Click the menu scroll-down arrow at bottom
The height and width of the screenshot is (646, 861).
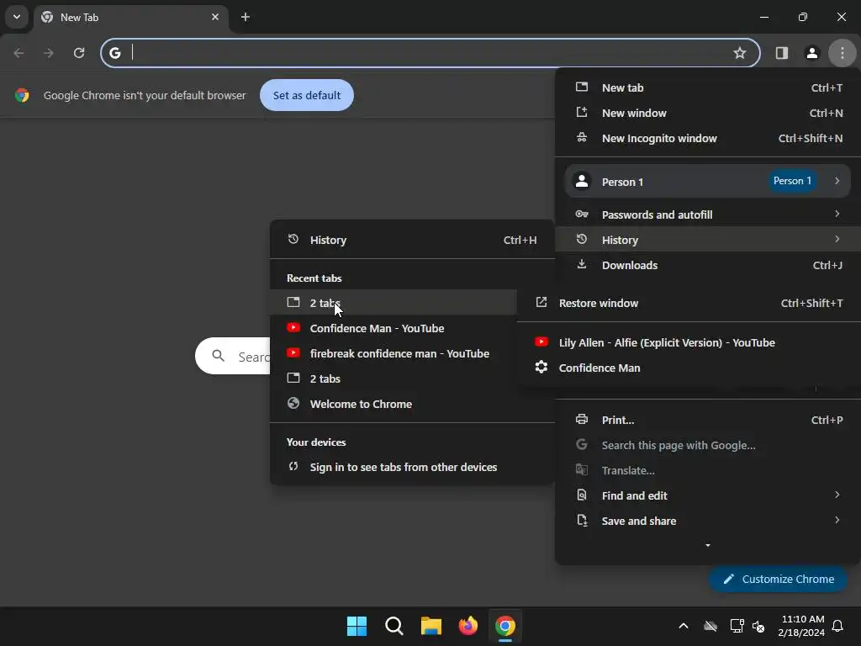point(708,545)
